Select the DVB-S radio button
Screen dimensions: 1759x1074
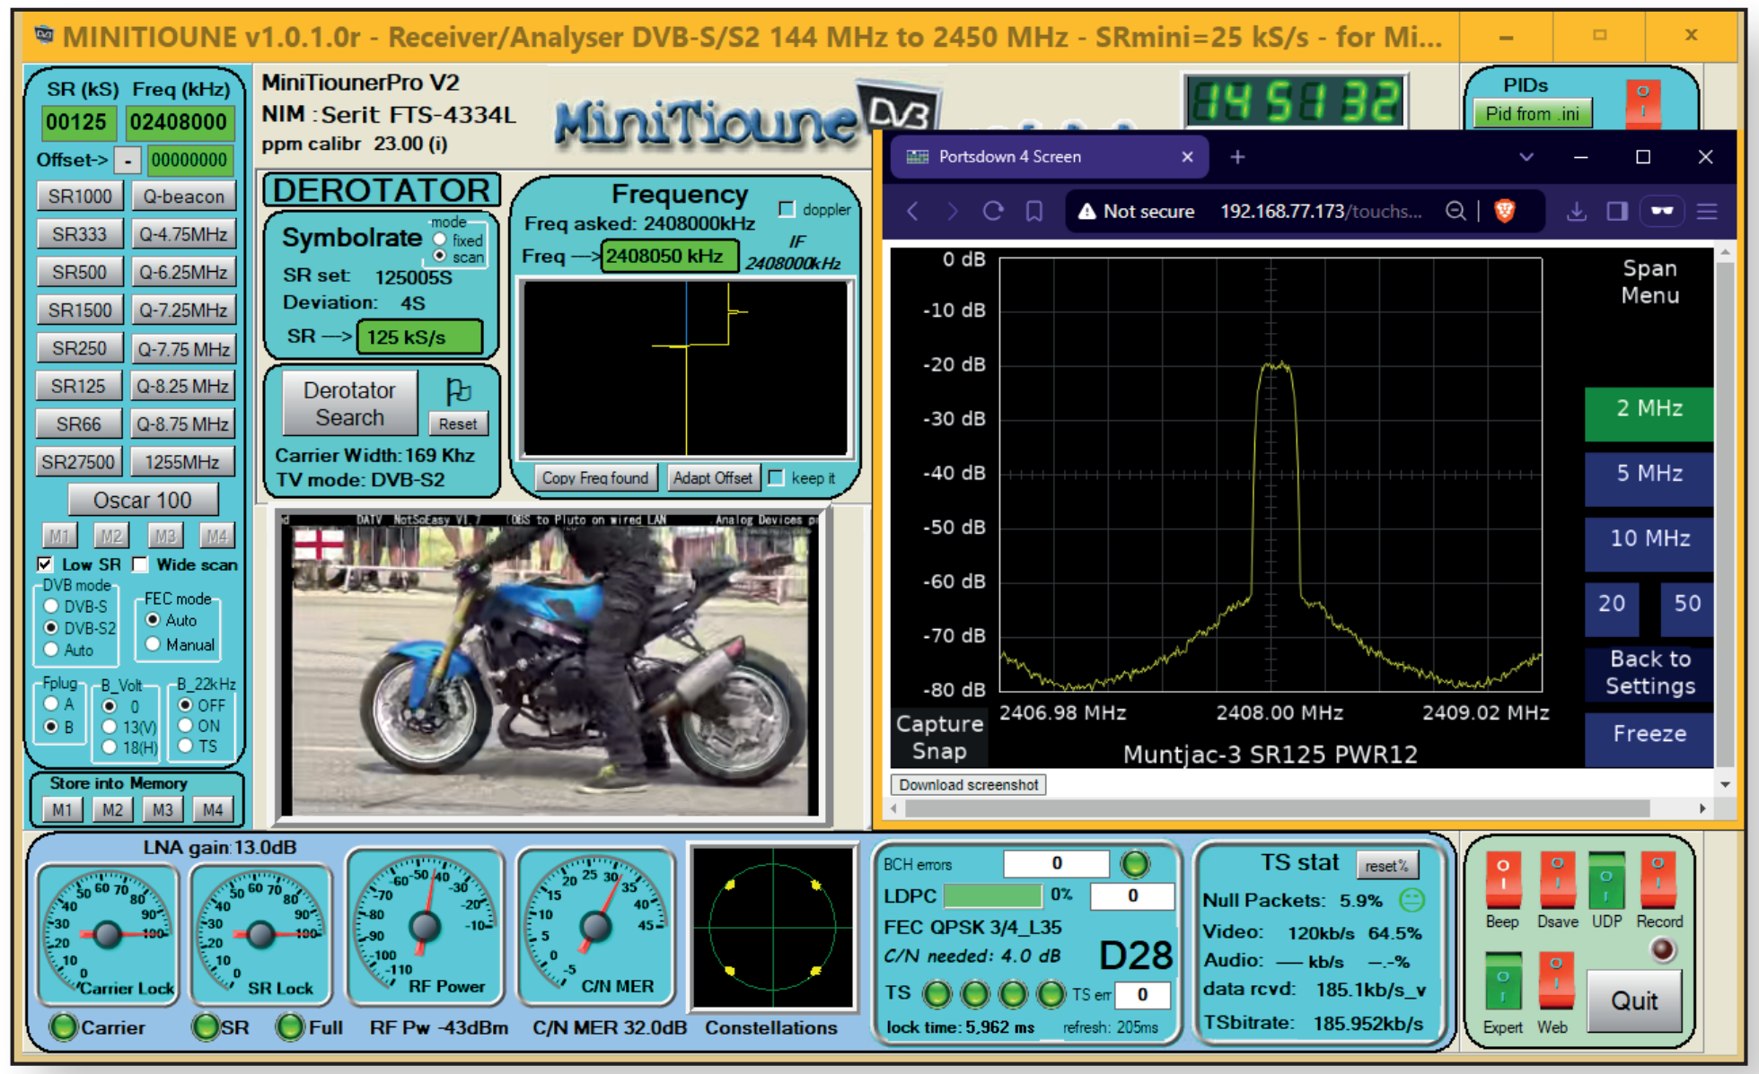click(52, 607)
